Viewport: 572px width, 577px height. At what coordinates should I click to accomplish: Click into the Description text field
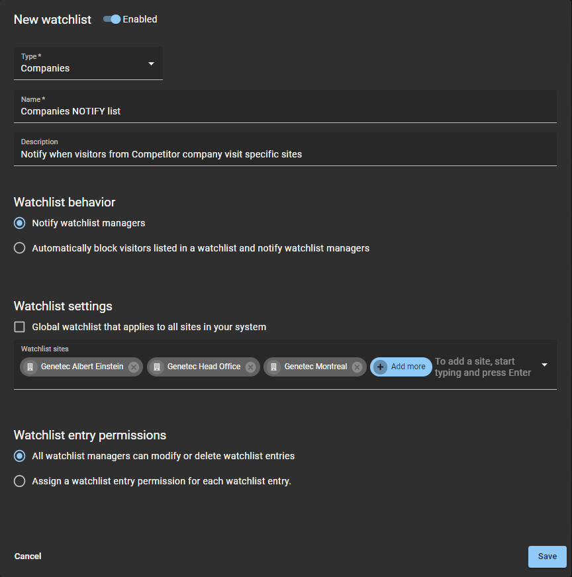(x=285, y=154)
